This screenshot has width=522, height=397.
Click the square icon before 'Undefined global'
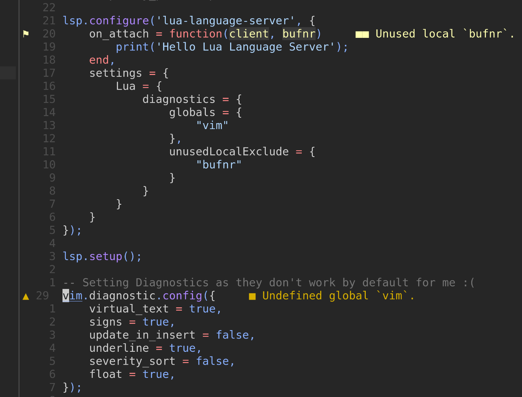click(253, 296)
